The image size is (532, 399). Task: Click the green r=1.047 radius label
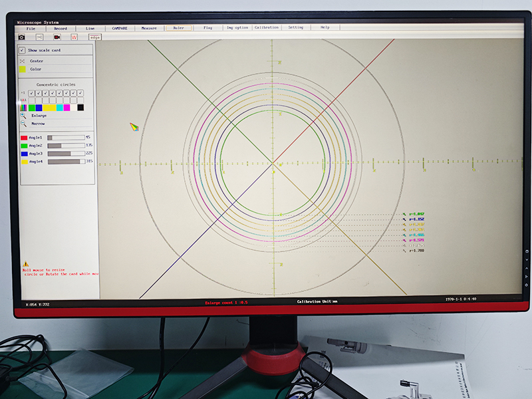(416, 214)
